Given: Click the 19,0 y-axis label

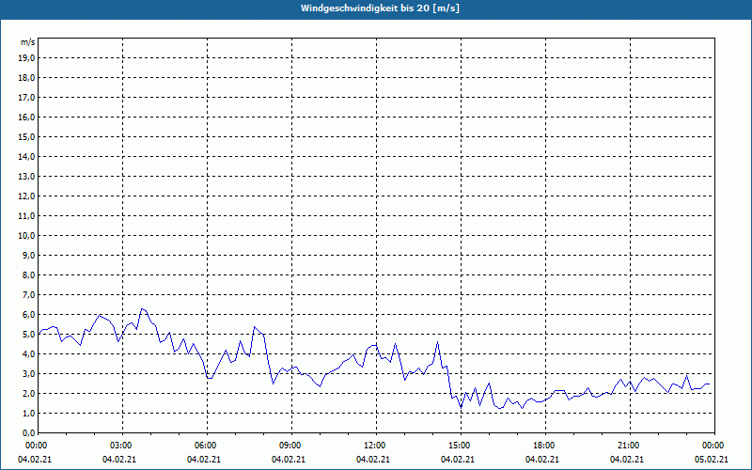Looking at the screenshot, I should pos(26,58).
